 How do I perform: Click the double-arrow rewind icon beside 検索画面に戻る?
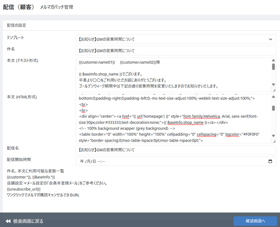click(8, 221)
